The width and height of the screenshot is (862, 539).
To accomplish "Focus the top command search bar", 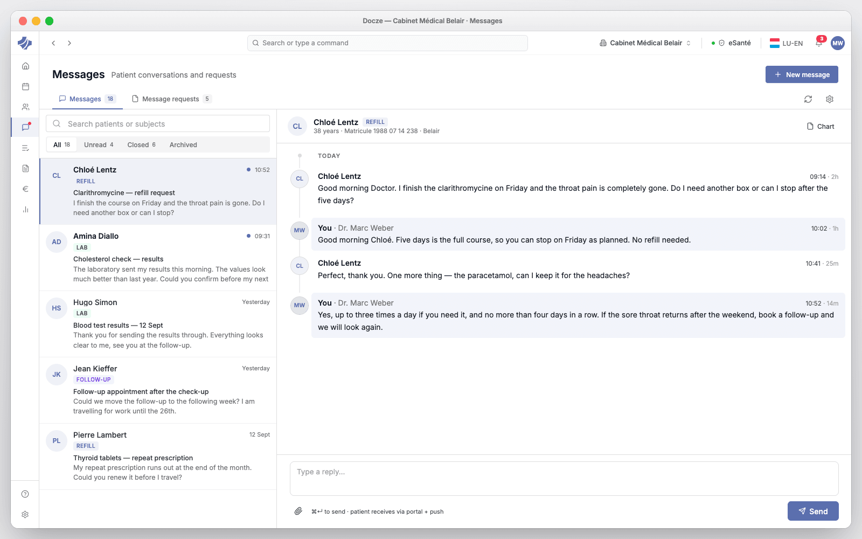I will tap(387, 43).
